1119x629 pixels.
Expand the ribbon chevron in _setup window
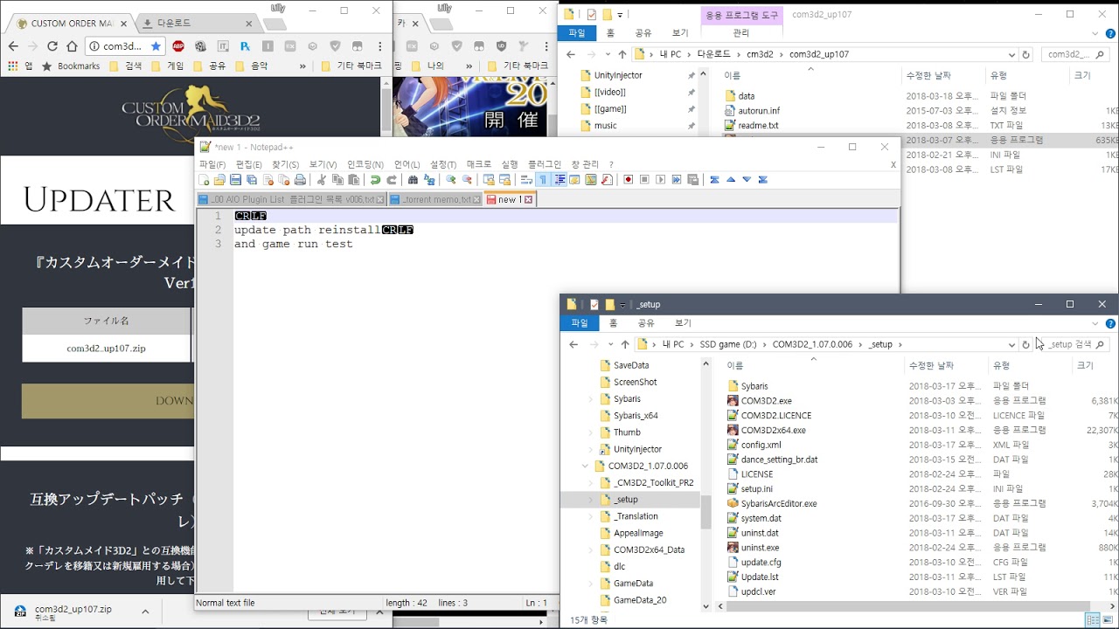[x=1095, y=323]
